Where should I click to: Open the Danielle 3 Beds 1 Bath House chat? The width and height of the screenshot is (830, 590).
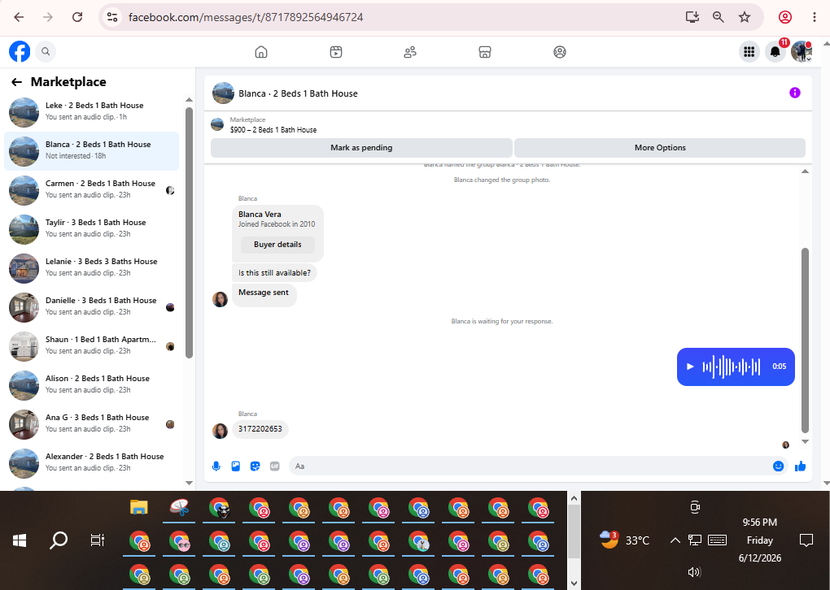[92, 307]
